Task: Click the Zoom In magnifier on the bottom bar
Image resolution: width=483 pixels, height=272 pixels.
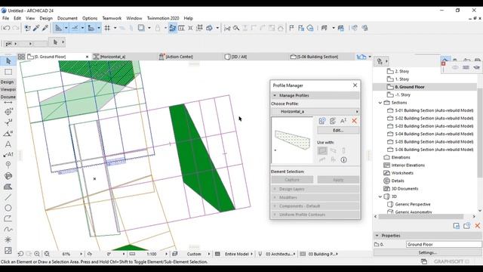Action: (x=37, y=254)
